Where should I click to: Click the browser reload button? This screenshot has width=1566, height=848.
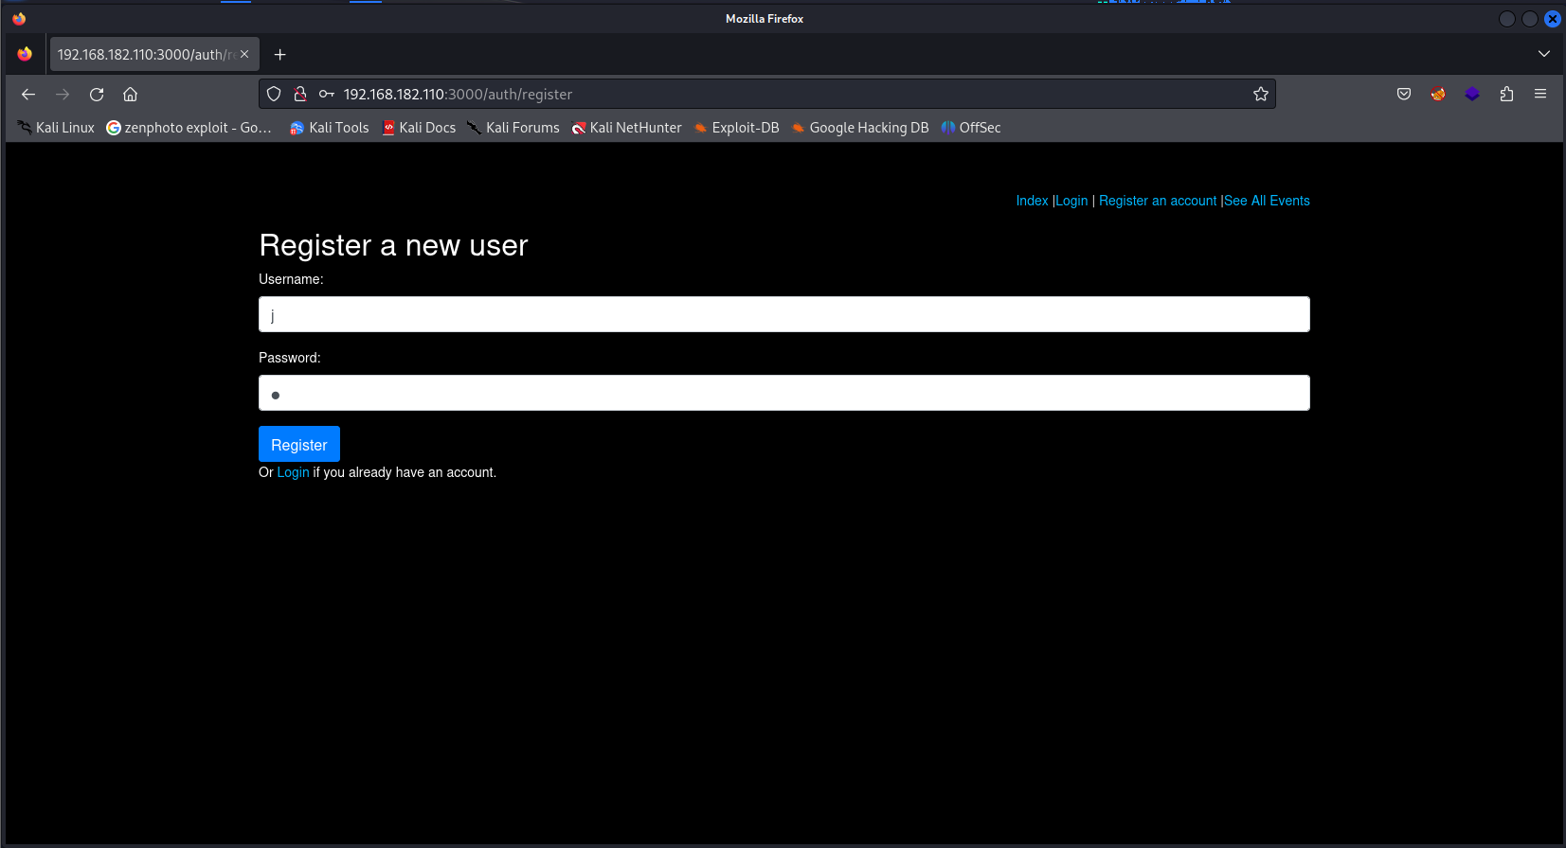[x=97, y=95]
